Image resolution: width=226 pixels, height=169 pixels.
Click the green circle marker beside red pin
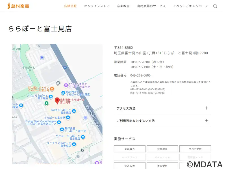[x=46, y=103]
